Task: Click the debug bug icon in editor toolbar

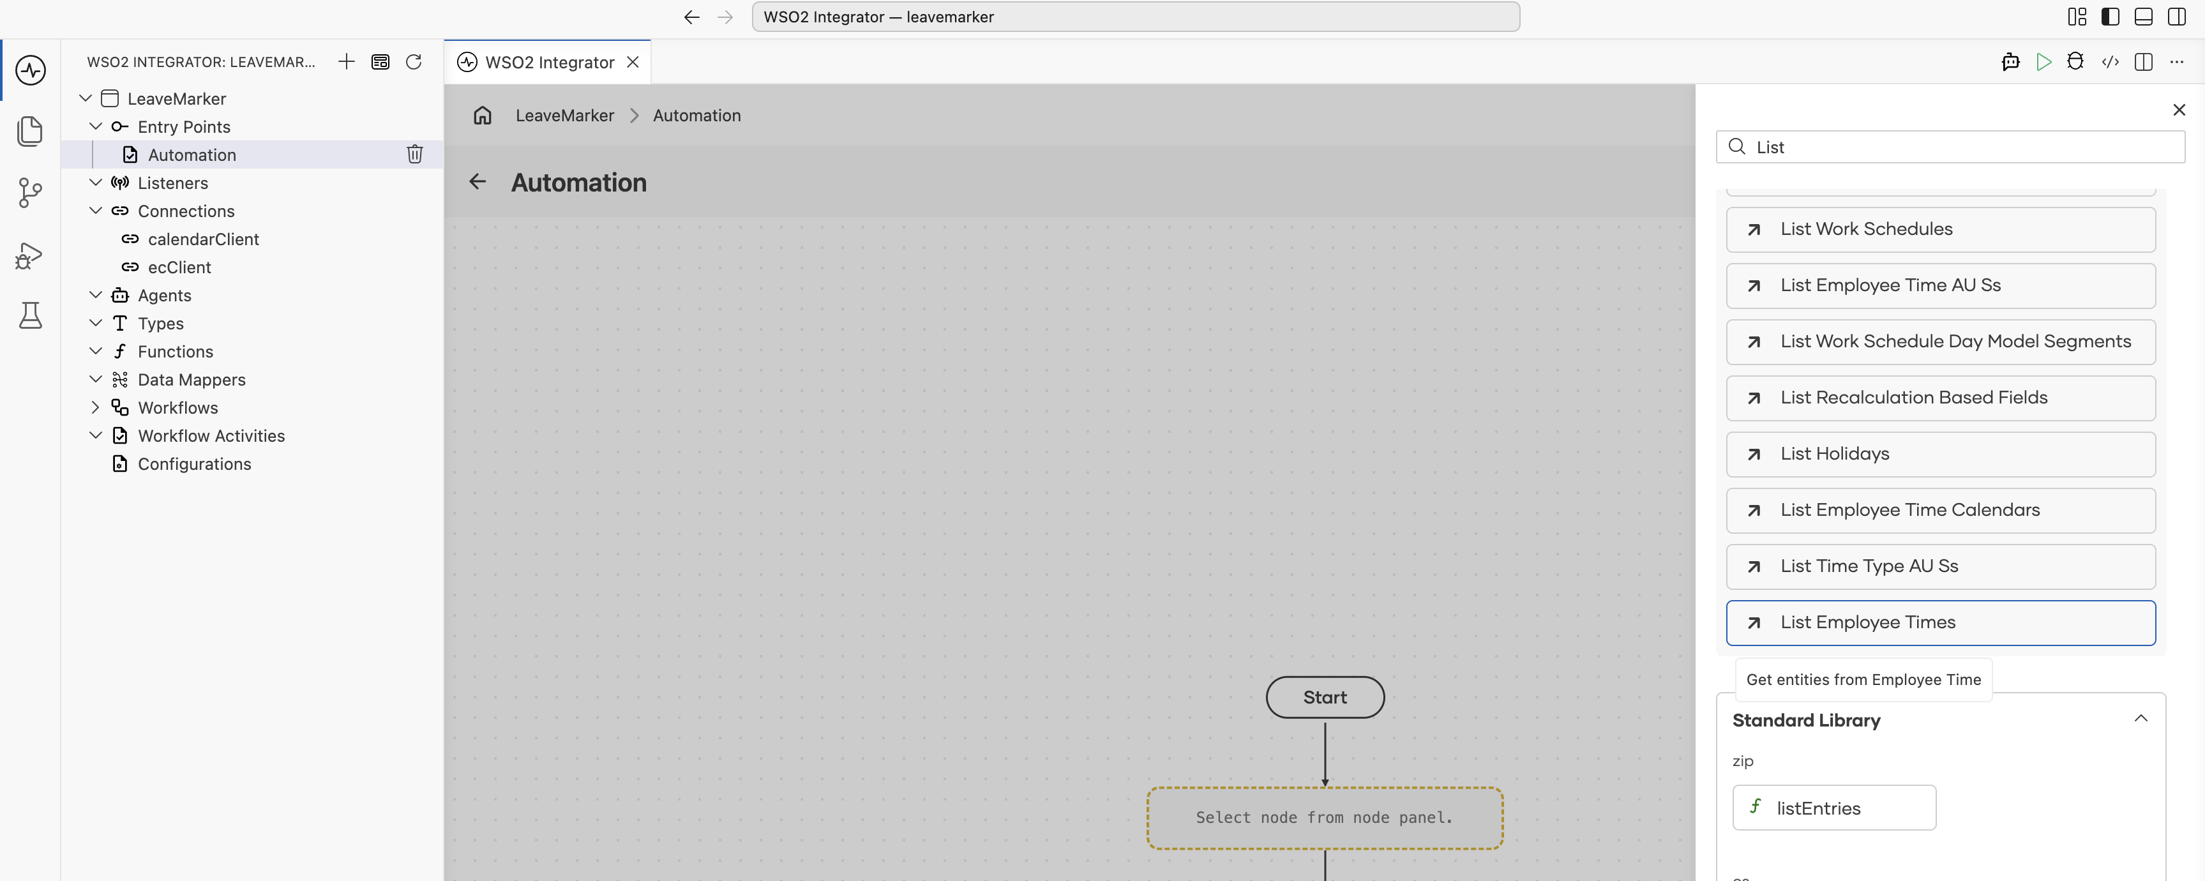Action: click(x=2076, y=62)
